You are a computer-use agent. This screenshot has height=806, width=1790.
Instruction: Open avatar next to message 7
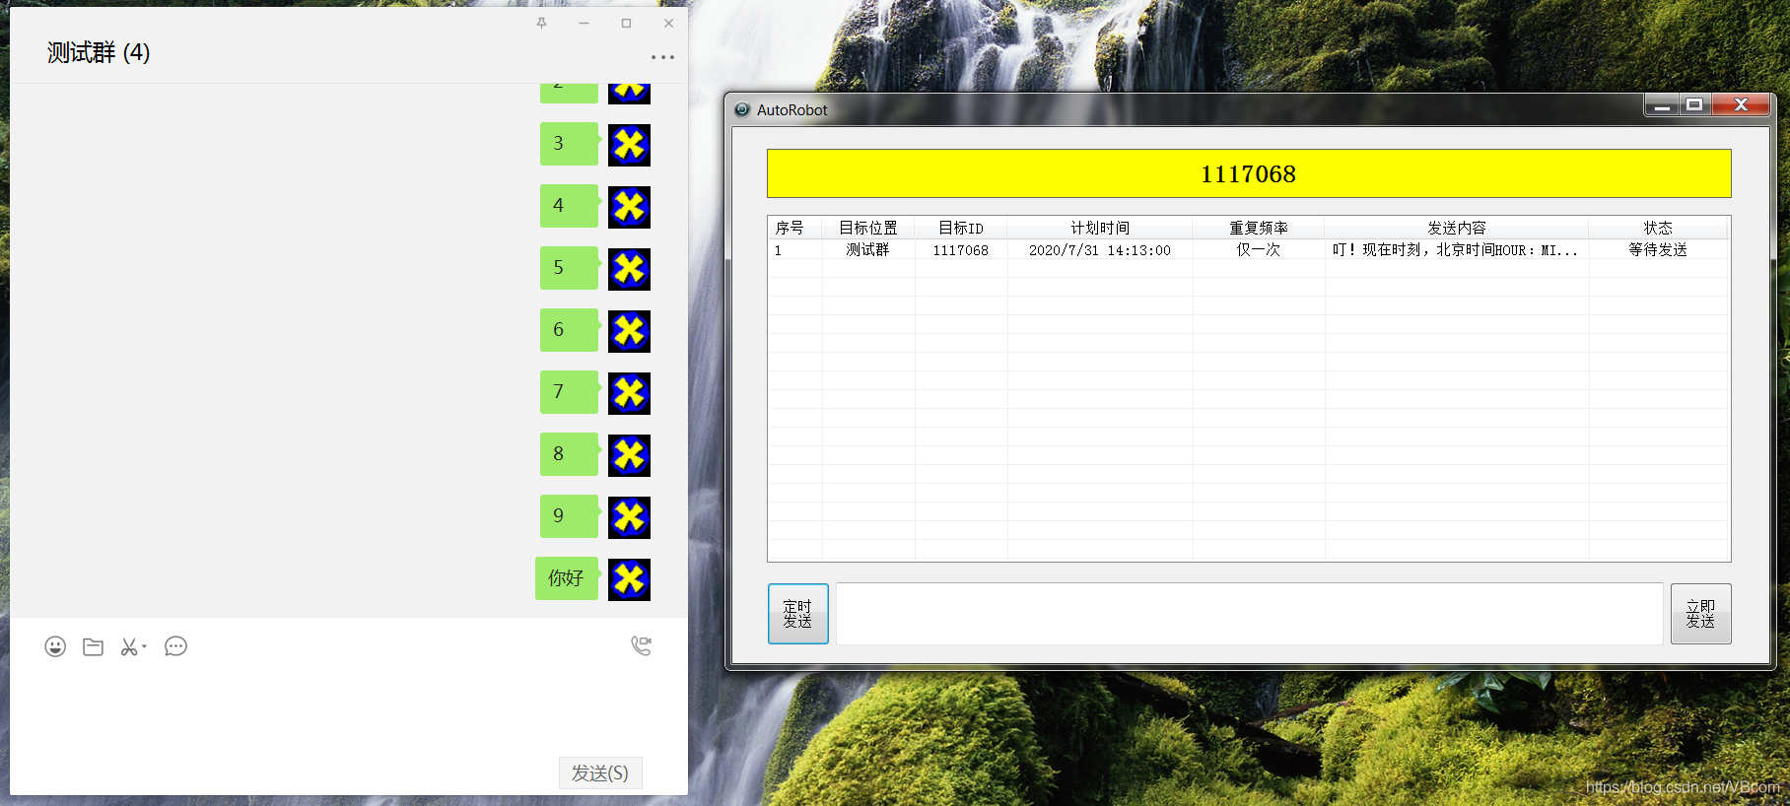point(629,393)
